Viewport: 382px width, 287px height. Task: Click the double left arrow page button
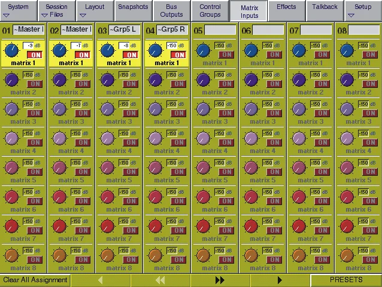click(x=160, y=280)
